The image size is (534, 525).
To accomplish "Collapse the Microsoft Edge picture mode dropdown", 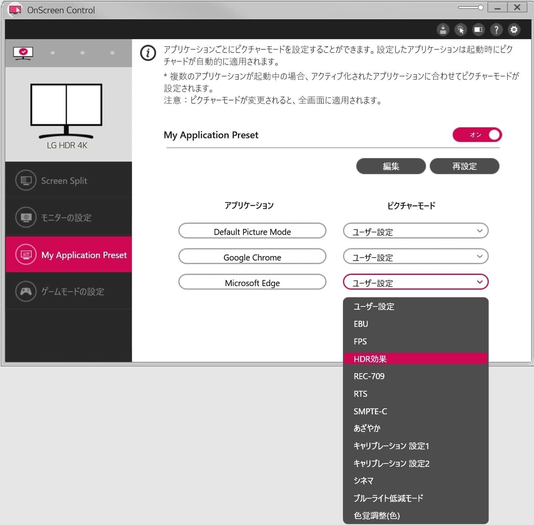I will click(416, 283).
